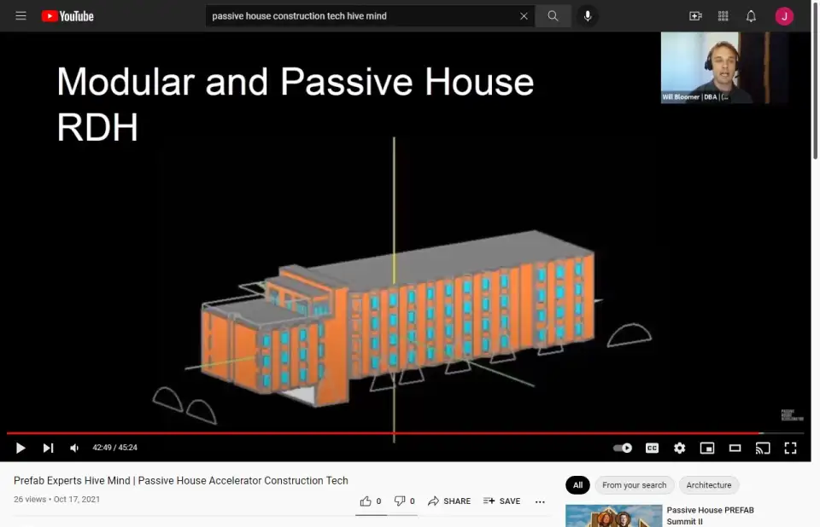The height and width of the screenshot is (527, 820).
Task: Go to YouTube home via logo
Action: [x=67, y=16]
